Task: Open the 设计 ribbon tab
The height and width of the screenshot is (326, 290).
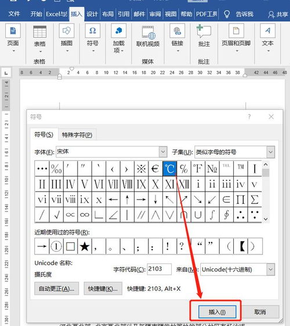Action: click(92, 14)
